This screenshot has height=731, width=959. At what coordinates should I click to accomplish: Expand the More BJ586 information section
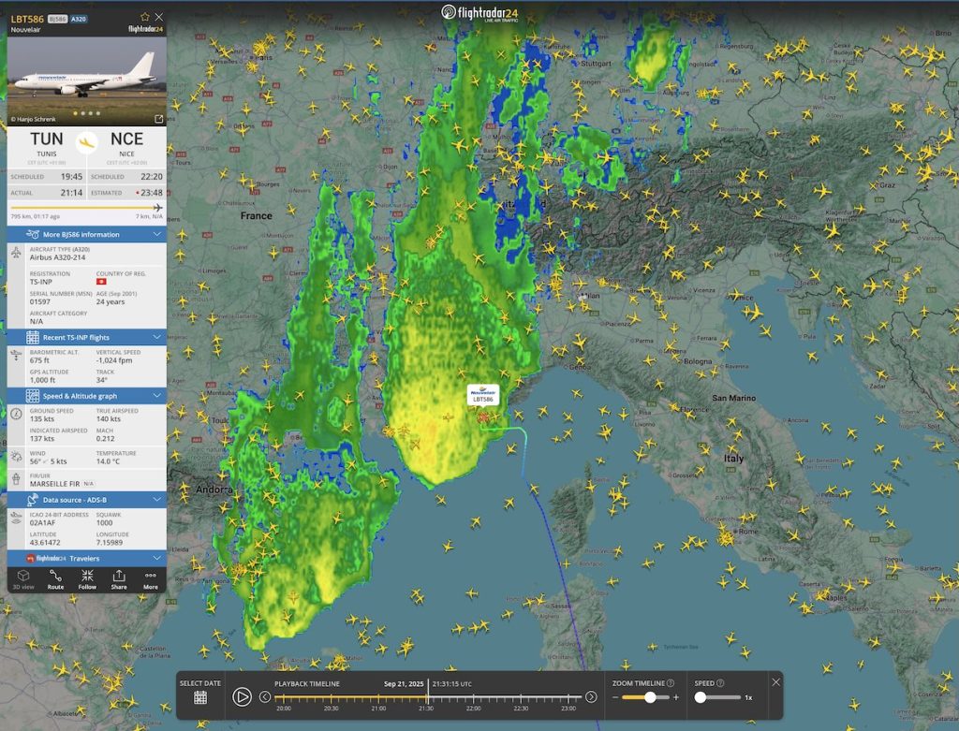(84, 234)
